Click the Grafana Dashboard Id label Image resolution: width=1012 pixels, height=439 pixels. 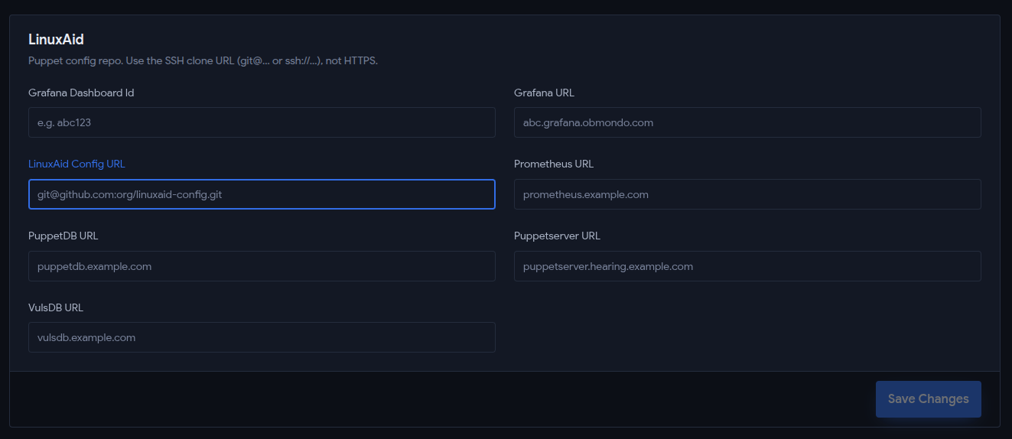tap(81, 93)
